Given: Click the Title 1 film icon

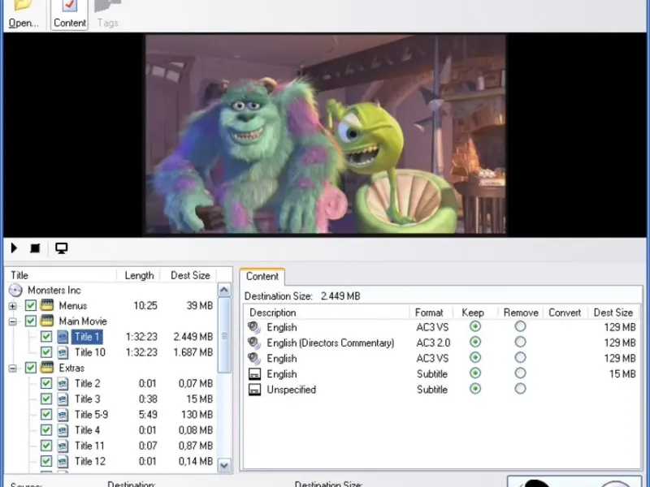Looking at the screenshot, I should click(63, 336).
